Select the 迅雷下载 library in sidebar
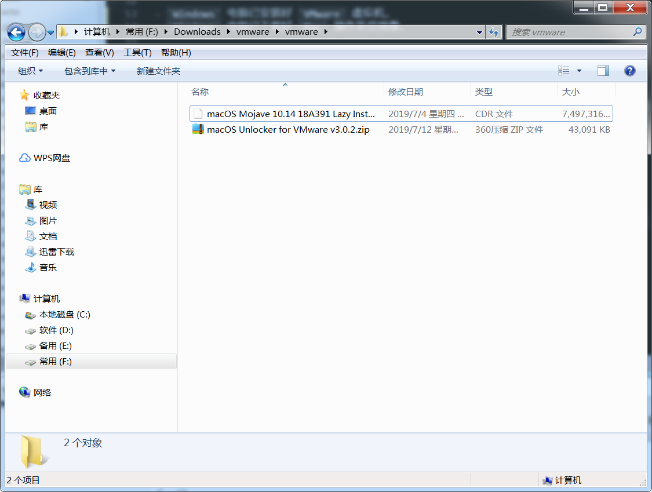 coord(56,252)
